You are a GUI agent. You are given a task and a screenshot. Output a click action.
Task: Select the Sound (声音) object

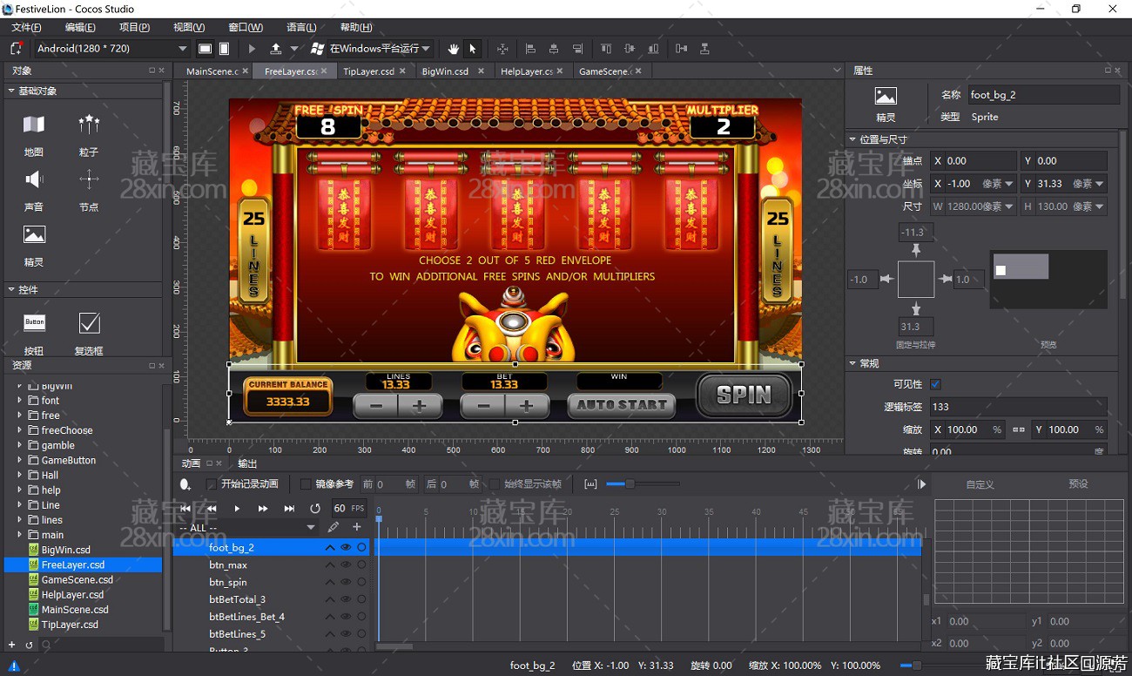(34, 189)
